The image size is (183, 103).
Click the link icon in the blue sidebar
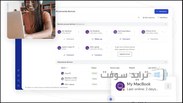tap(18, 70)
